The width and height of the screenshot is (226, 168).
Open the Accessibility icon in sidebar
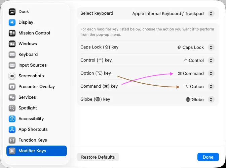(12, 119)
